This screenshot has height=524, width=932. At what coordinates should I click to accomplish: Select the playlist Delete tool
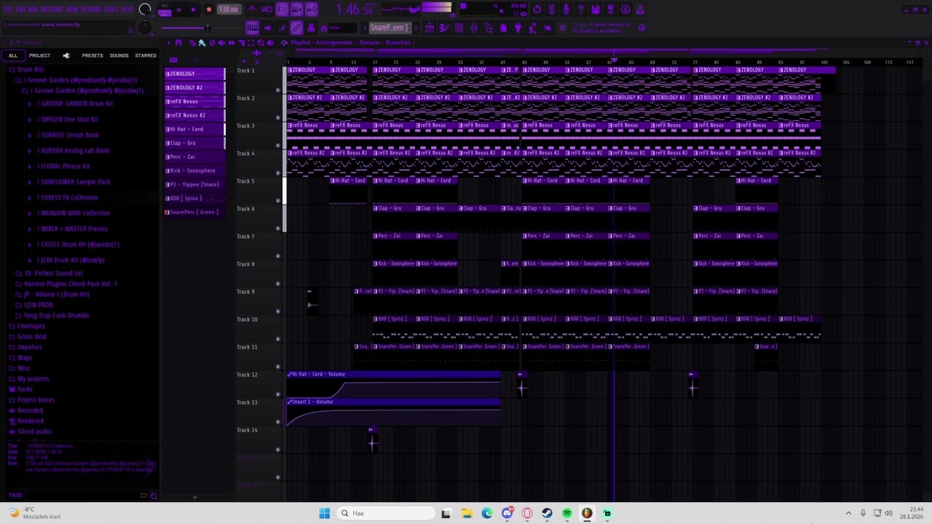pos(212,43)
